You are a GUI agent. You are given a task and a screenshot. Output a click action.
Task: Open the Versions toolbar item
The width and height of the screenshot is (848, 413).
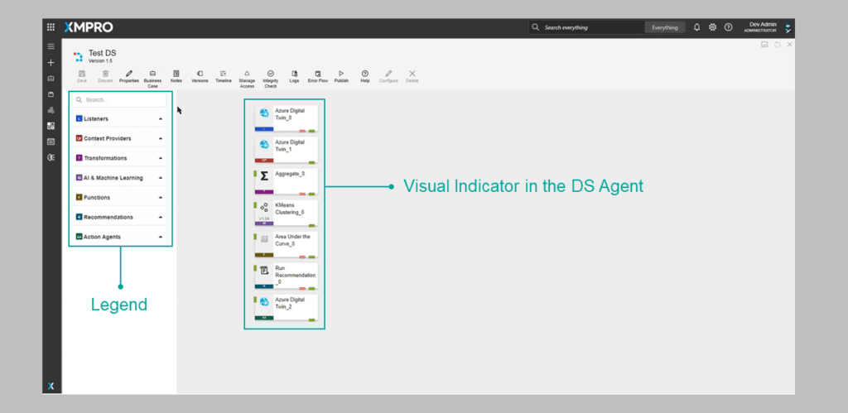200,74
